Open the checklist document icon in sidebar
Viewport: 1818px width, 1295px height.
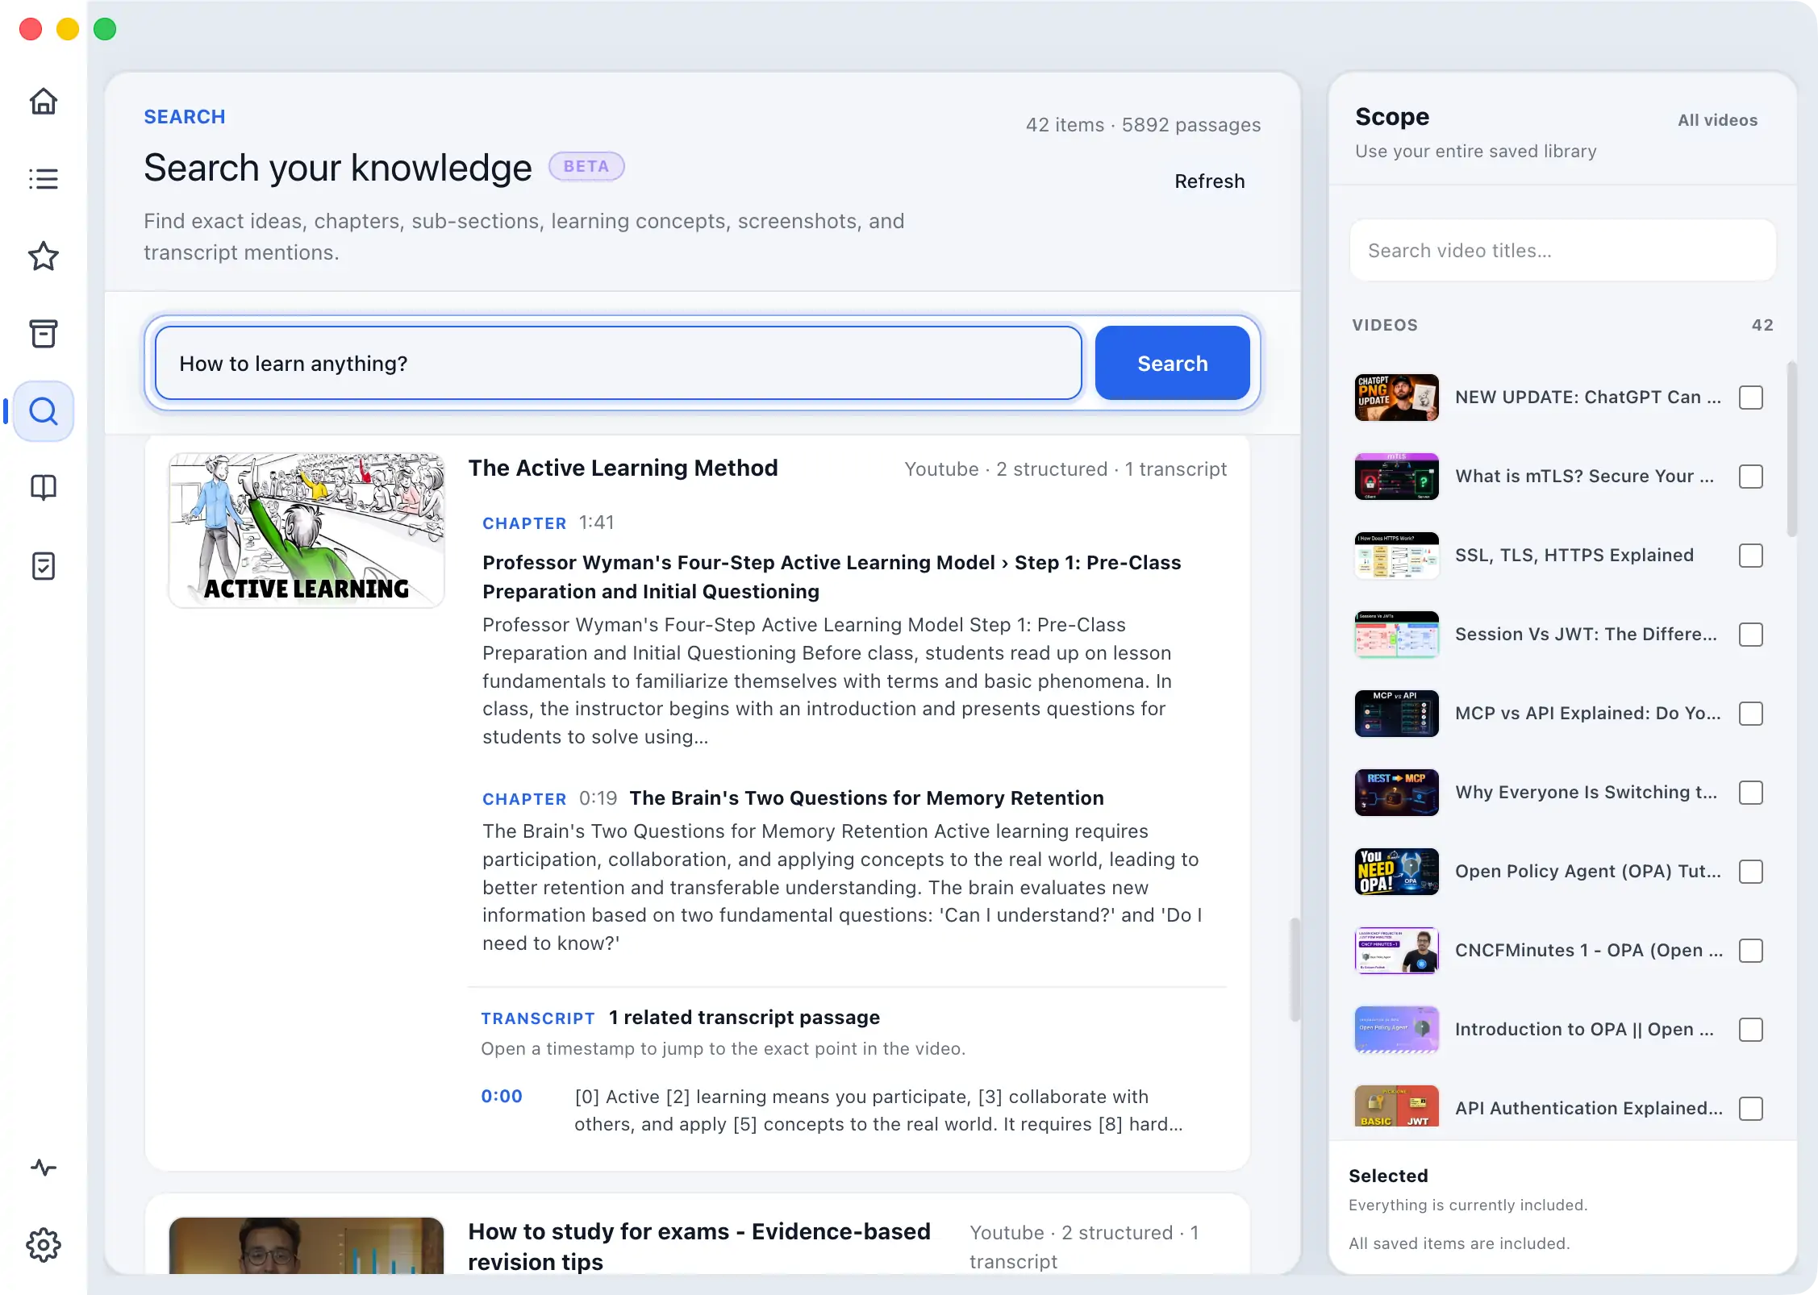click(44, 566)
